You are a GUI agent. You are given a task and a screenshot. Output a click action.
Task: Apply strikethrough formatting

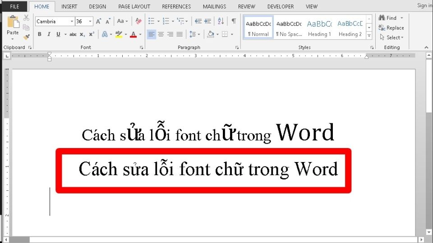73,35
